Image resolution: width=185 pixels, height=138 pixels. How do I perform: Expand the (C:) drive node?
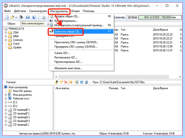tap(6, 102)
